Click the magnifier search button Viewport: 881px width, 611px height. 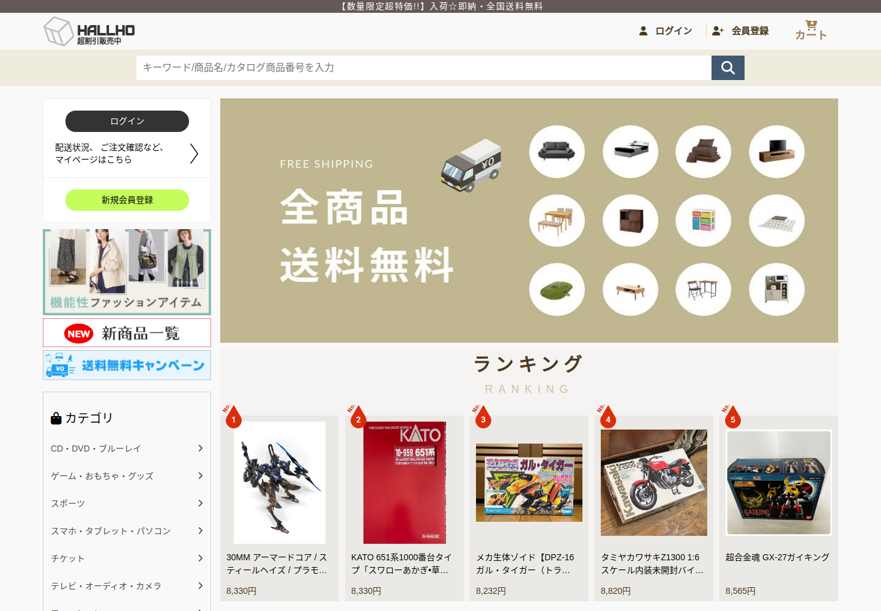728,68
